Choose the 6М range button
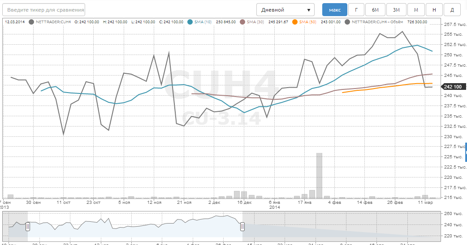The width and height of the screenshot is (467, 245). 375,9
